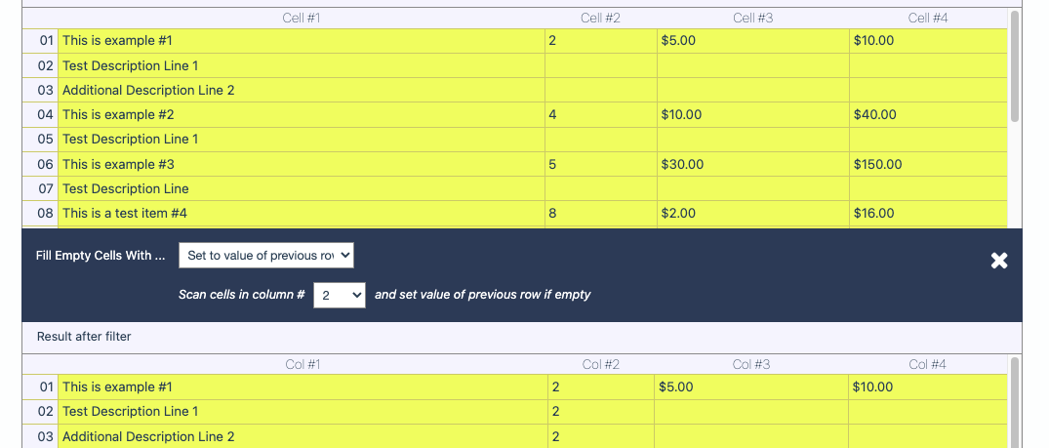This screenshot has width=1049, height=448.
Task: Select the Cell #2 column header
Action: 600,19
